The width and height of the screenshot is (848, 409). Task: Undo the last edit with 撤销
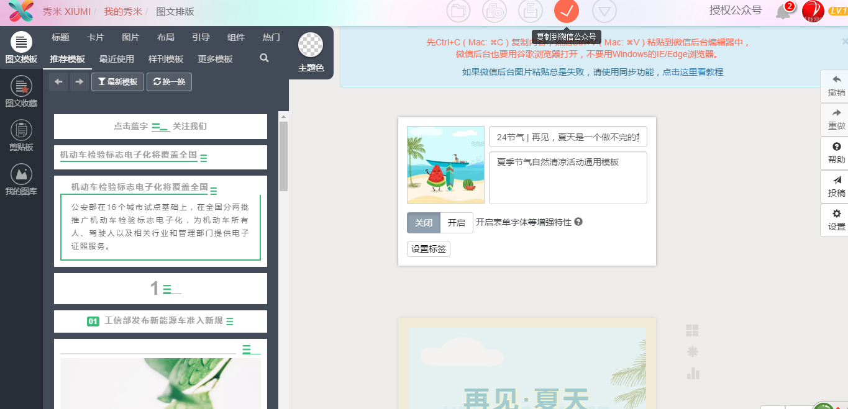[835, 84]
